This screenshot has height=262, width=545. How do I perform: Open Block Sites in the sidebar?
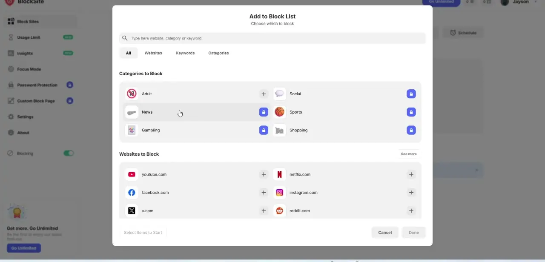tap(40, 22)
